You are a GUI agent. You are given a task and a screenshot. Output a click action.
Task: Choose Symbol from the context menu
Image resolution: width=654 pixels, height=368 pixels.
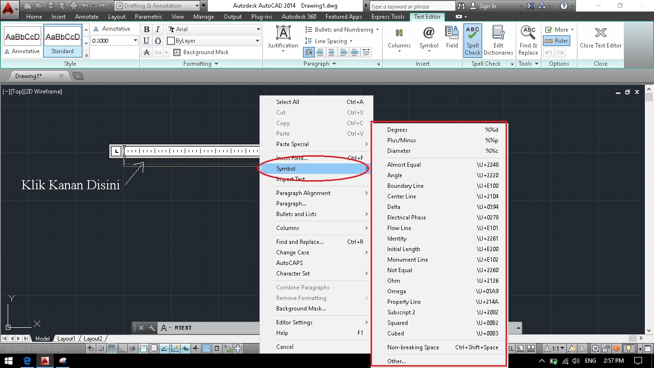(286, 168)
